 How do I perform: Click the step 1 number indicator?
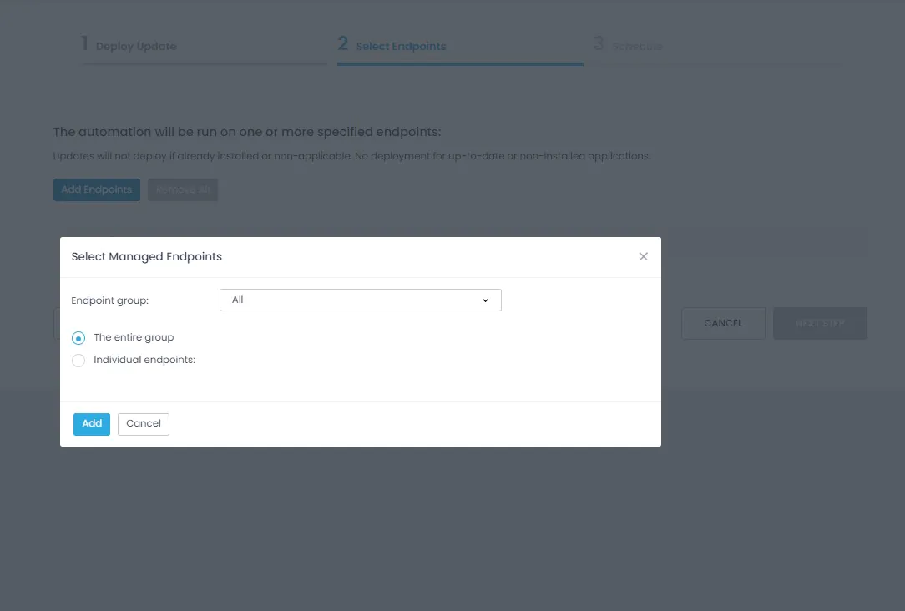84,44
